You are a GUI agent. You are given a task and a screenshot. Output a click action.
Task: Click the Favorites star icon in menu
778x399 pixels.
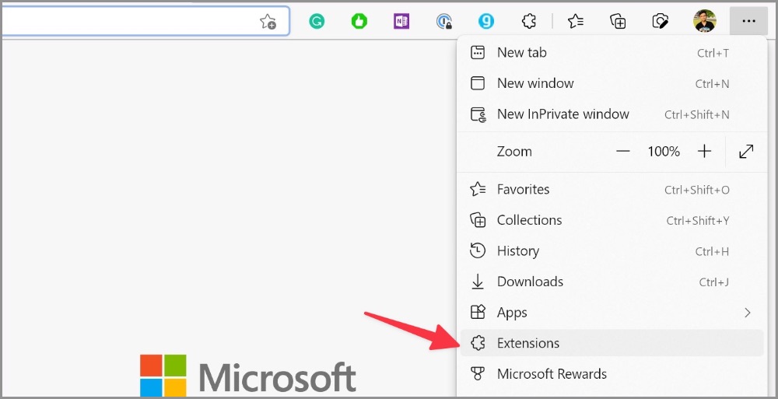tap(478, 189)
